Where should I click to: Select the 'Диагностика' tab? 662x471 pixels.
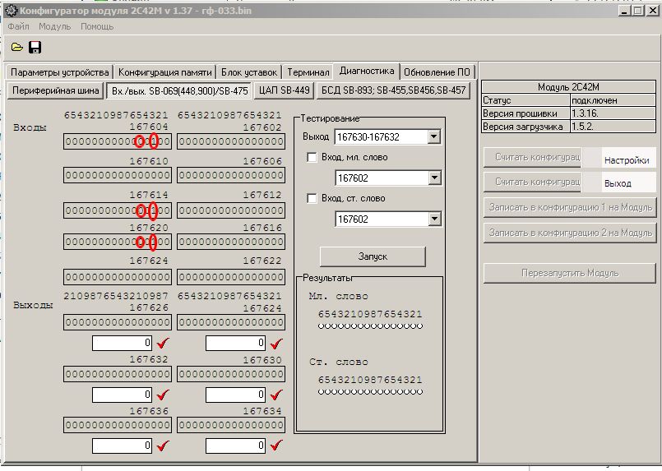tap(367, 71)
